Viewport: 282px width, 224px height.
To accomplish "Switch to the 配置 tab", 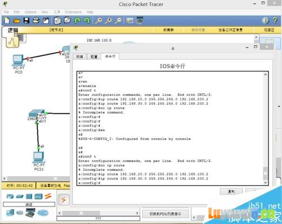I will tap(94, 56).
